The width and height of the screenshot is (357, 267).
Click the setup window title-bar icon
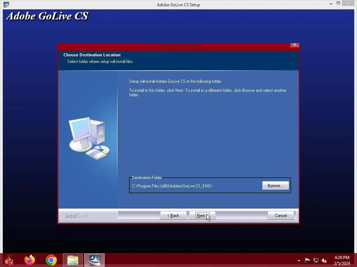(x=6, y=4)
